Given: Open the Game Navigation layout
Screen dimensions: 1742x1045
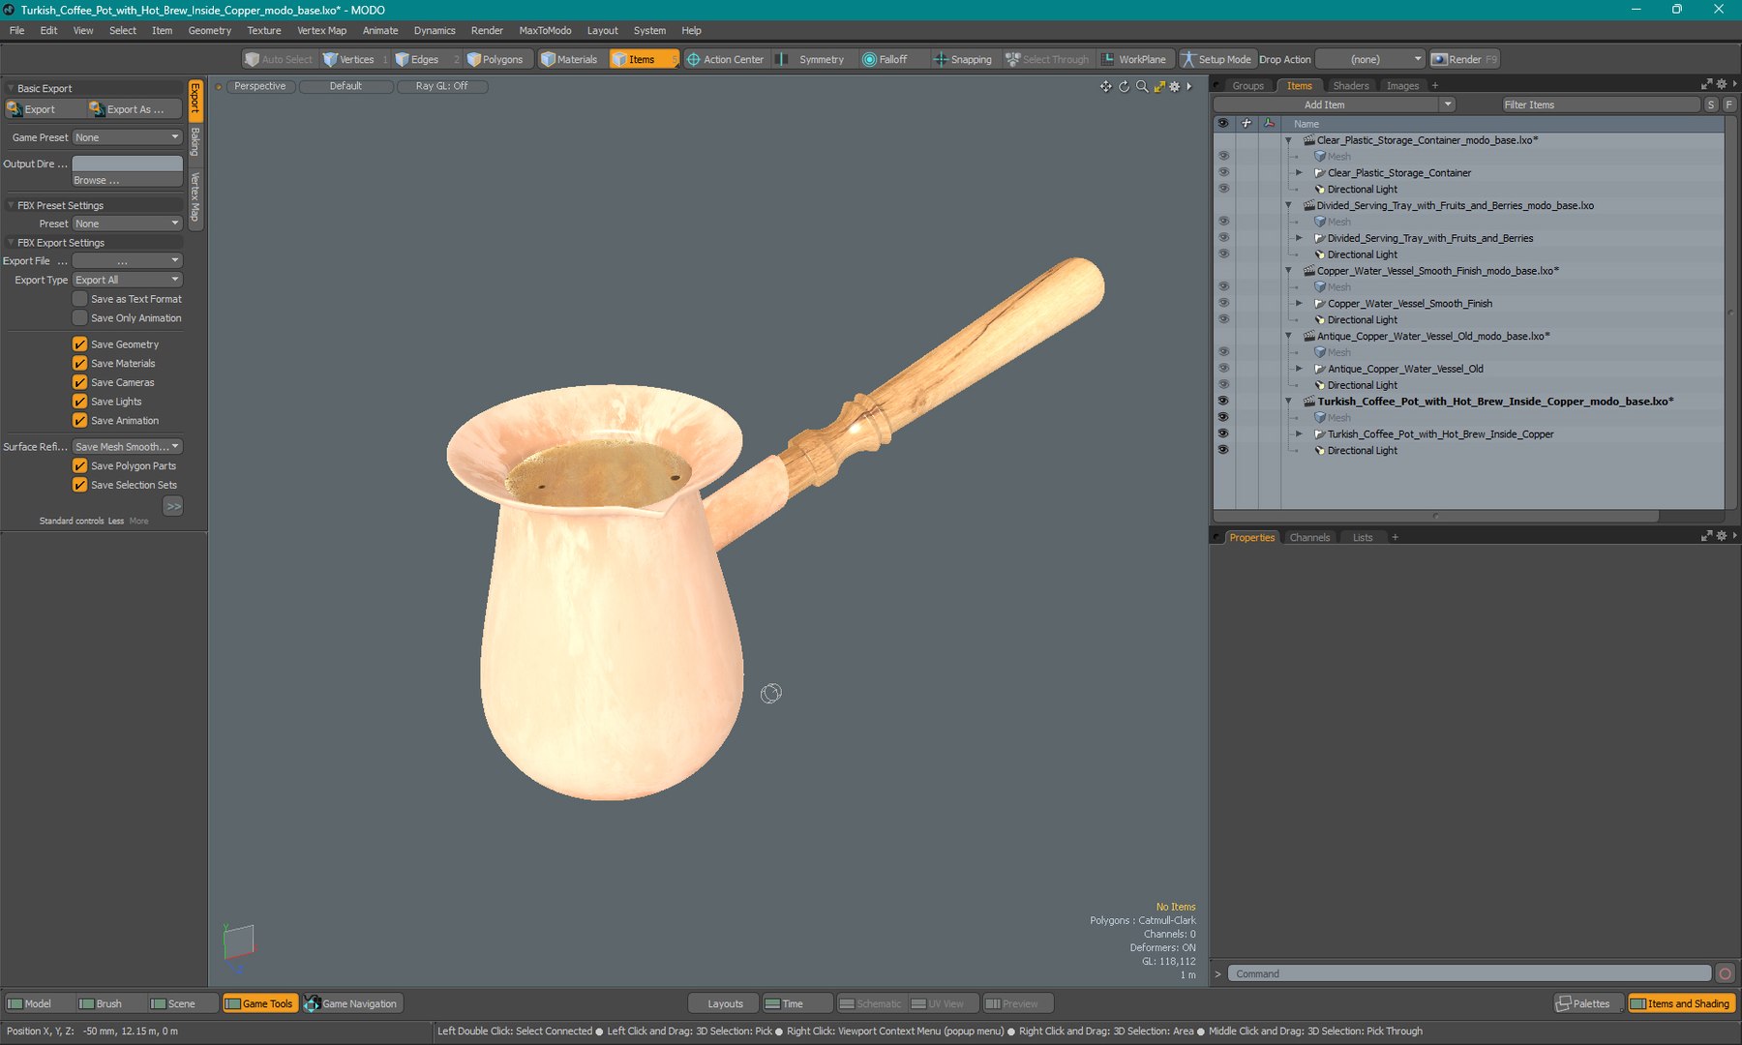Looking at the screenshot, I should pos(352,1003).
